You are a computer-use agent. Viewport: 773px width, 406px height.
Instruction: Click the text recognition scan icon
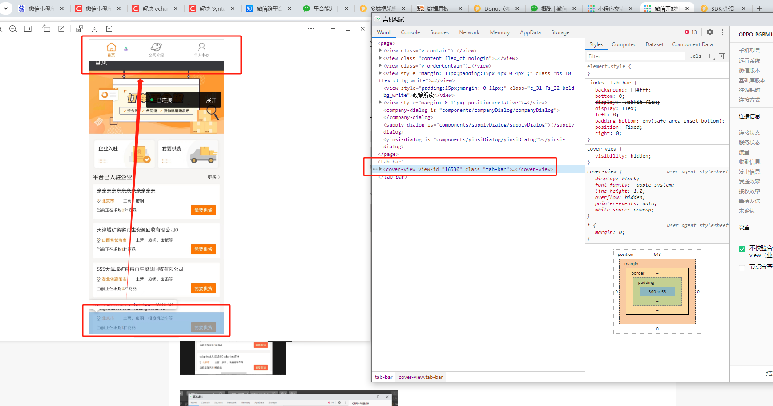(94, 29)
